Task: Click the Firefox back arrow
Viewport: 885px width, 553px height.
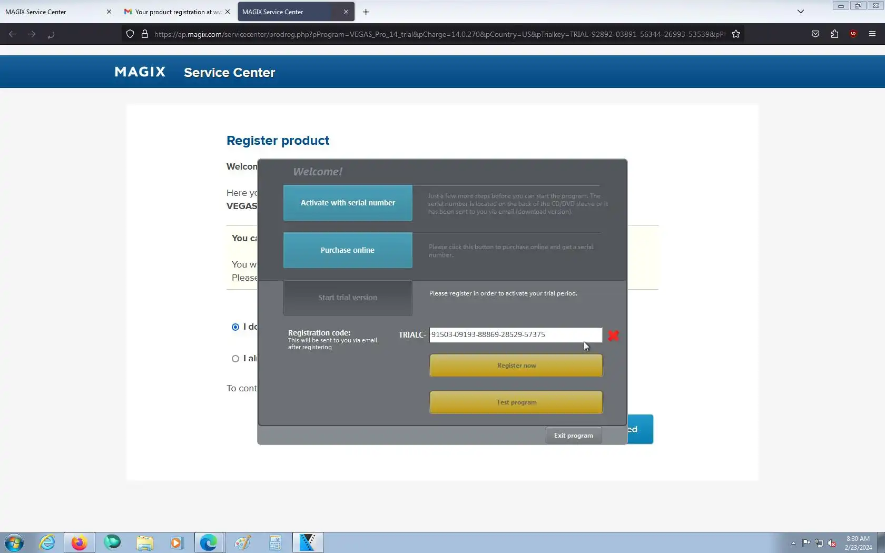Action: coord(13,34)
